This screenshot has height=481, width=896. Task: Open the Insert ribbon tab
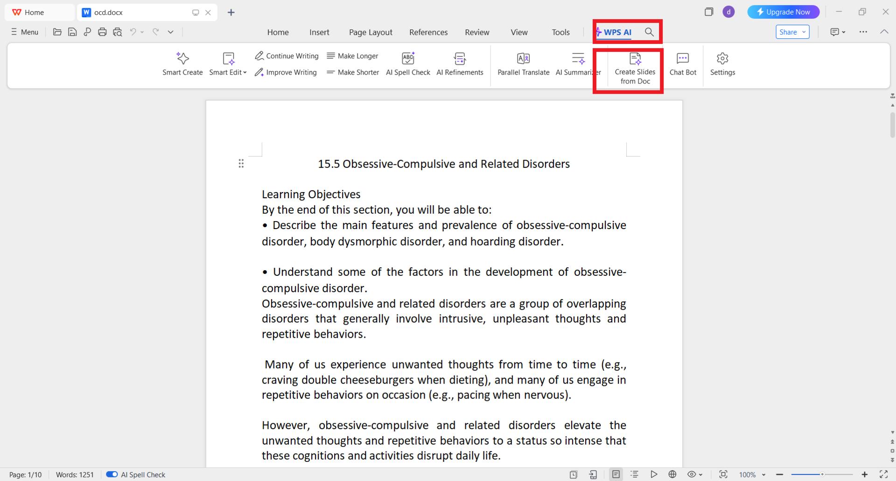tap(319, 32)
